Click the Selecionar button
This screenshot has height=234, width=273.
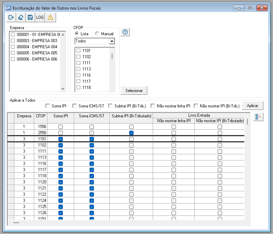click(134, 91)
